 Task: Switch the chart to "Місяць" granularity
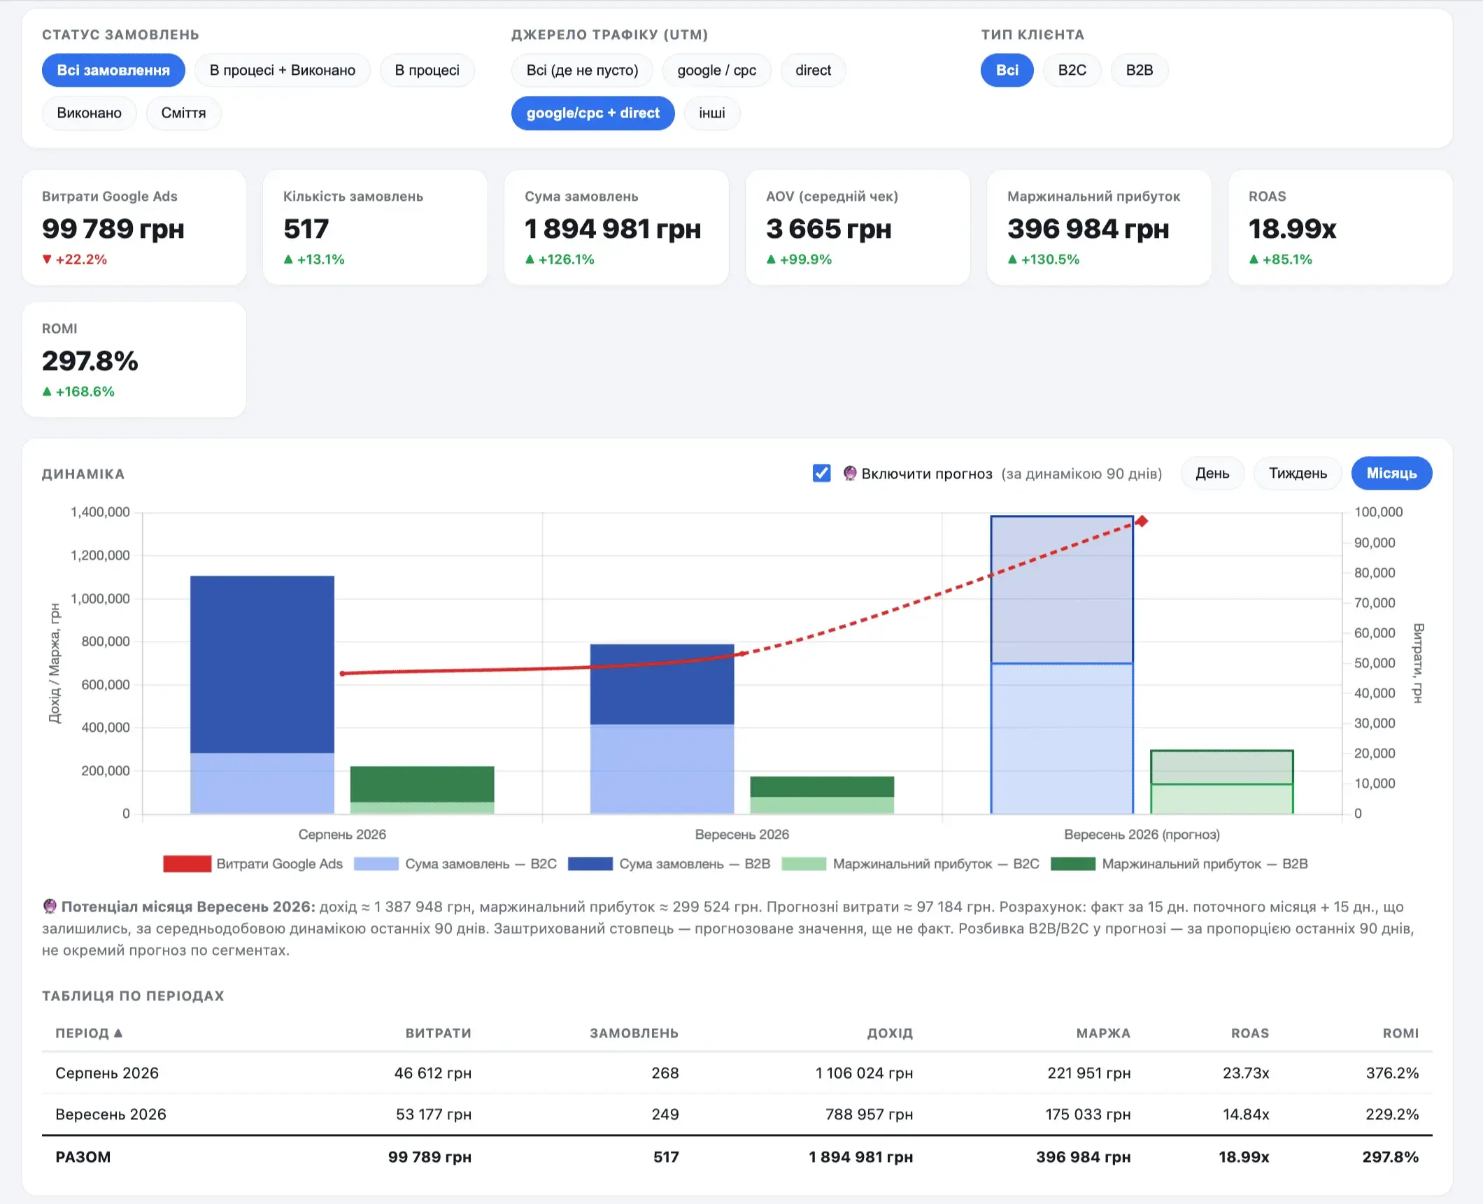[1391, 474]
